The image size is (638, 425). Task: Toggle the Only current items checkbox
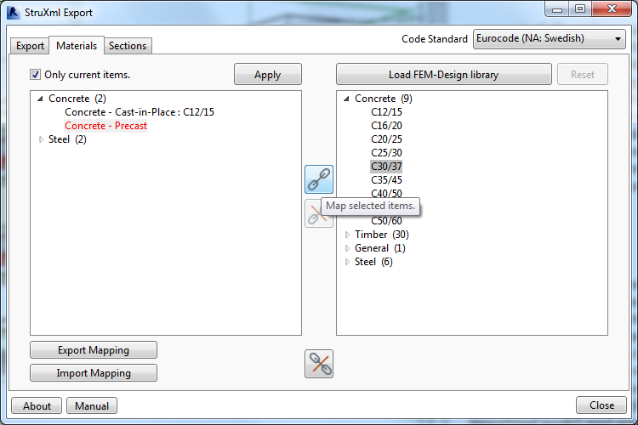[36, 75]
